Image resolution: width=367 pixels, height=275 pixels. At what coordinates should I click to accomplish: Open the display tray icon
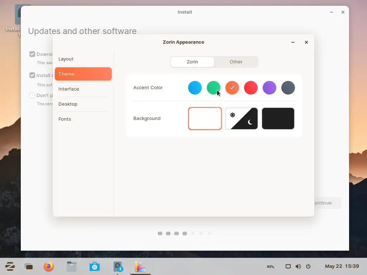288,266
